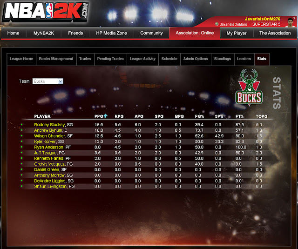Sort by the 3P% column header
298x249 pixels.
tap(219, 116)
